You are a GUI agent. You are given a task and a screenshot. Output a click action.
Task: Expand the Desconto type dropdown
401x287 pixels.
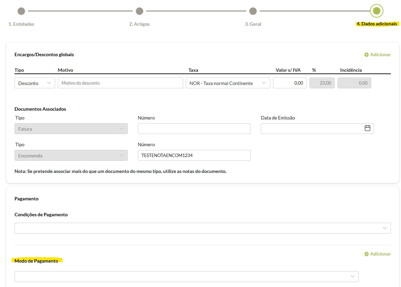pyautogui.click(x=35, y=83)
